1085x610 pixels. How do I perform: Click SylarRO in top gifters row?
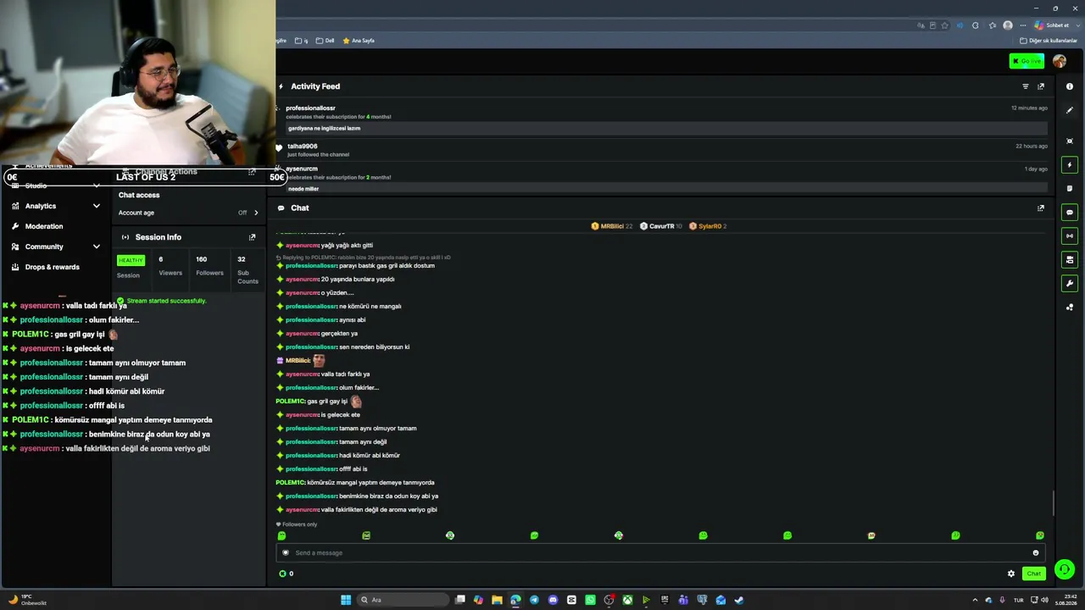(708, 226)
